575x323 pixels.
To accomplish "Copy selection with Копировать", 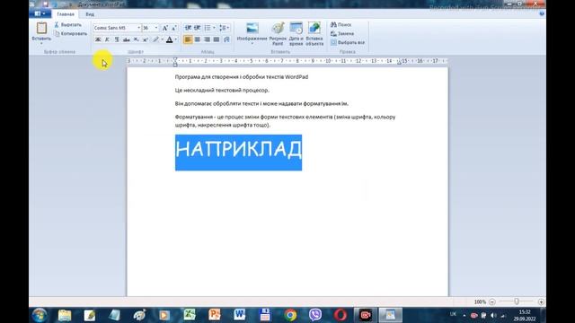I will coord(71,34).
